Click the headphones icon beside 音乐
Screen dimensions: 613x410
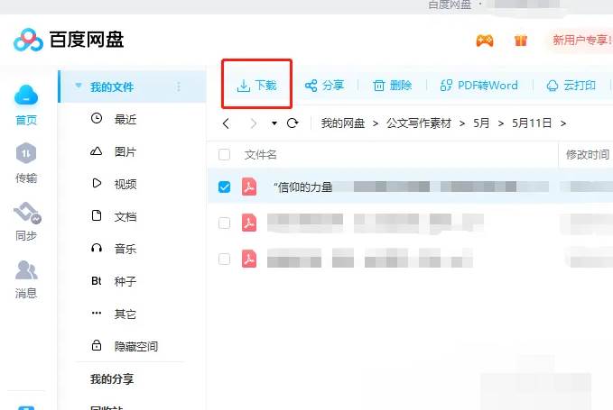coord(97,248)
